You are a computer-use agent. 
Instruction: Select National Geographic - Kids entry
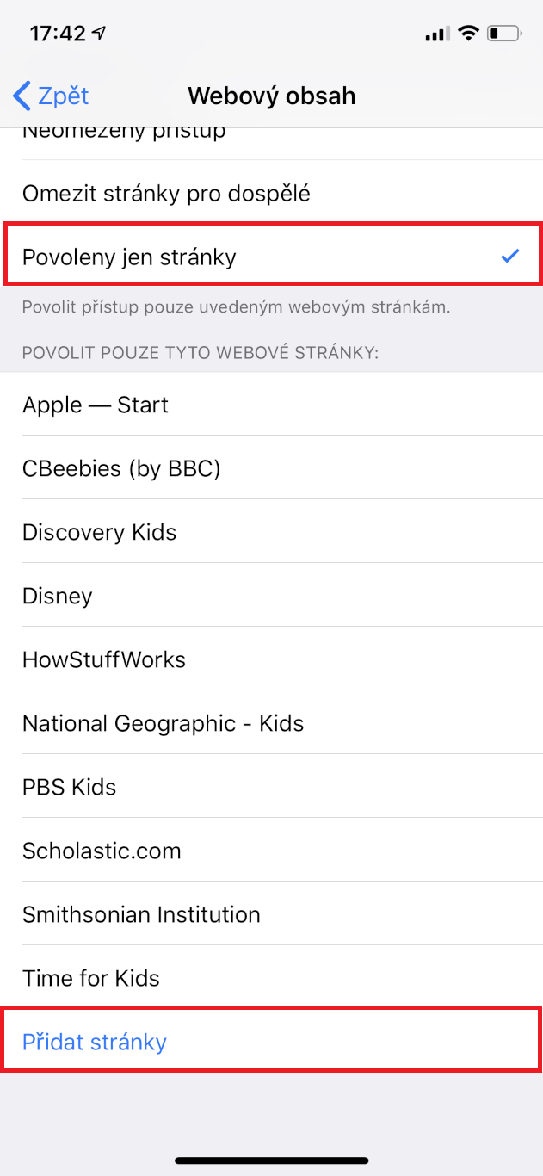pos(163,723)
